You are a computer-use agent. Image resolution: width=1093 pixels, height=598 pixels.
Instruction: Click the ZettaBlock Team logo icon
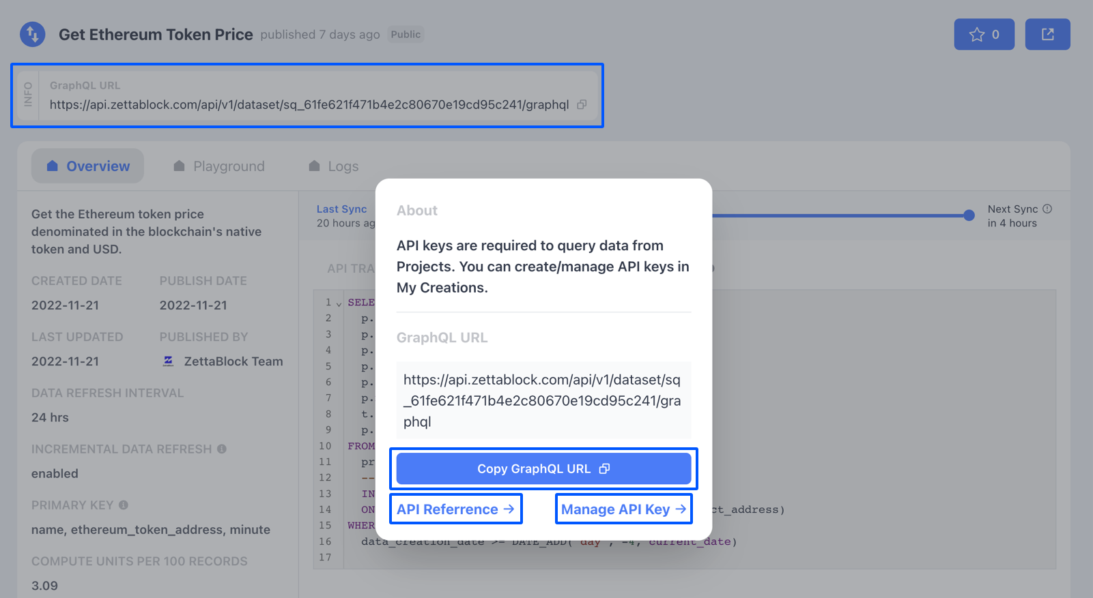tap(168, 361)
